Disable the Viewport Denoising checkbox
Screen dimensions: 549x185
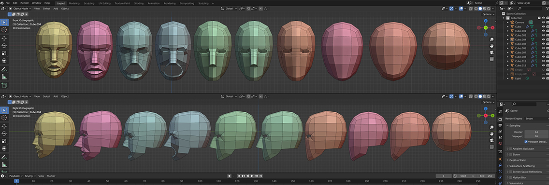point(526,142)
